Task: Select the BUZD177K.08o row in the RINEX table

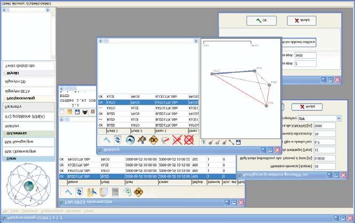Action: click(147, 177)
